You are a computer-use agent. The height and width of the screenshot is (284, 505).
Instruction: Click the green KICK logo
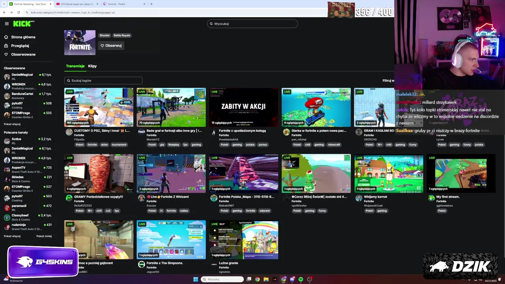(24, 24)
